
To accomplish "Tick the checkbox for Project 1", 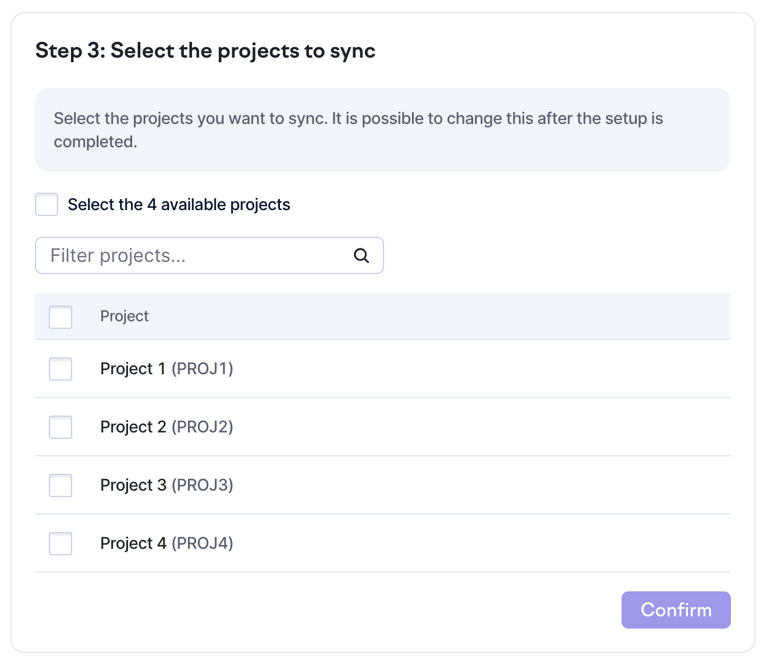I will pyautogui.click(x=61, y=369).
